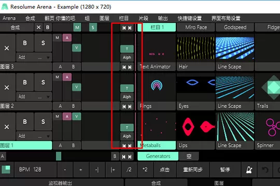Click previous clip arrow on 图层 2
Viewport: 280px width, 186px height.
124,106
